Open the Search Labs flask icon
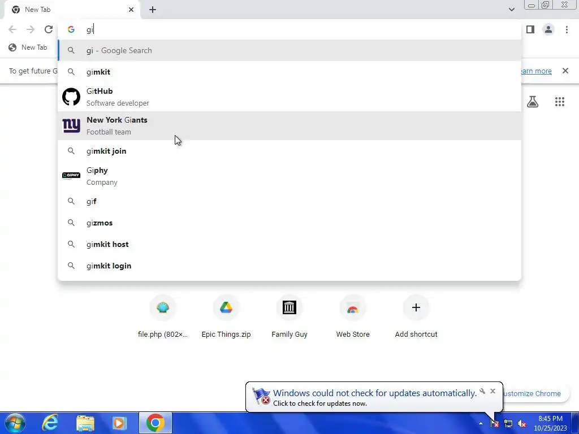This screenshot has height=434, width=579. (533, 102)
